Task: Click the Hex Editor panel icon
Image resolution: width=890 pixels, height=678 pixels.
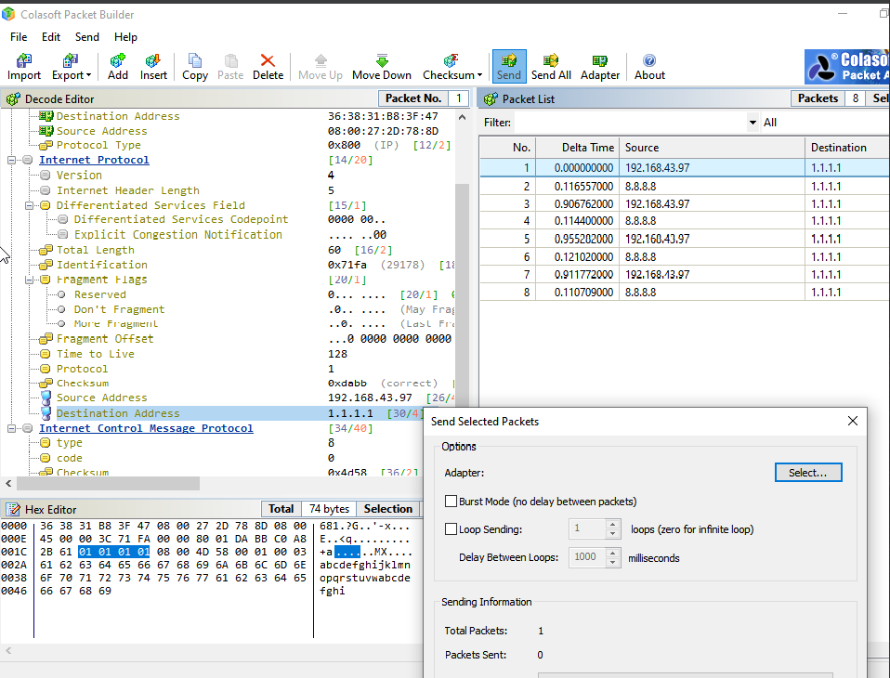Action: (x=13, y=510)
